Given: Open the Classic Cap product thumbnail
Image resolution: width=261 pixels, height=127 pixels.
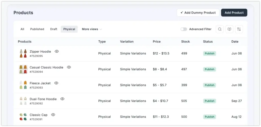Looking at the screenshot, I should [23, 117].
